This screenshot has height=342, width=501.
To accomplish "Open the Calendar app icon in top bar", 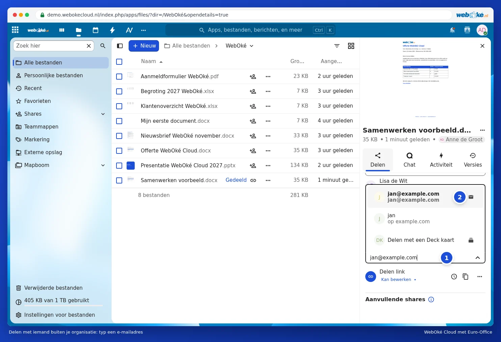I will point(96,30).
